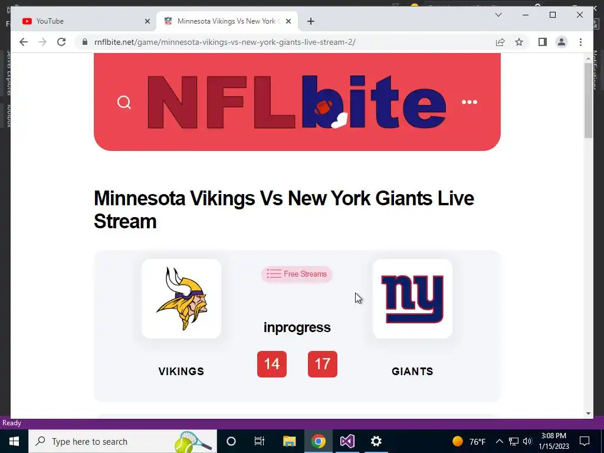This screenshot has width=604, height=453.
Task: Open File Explorer from the taskbar
Action: click(x=289, y=441)
